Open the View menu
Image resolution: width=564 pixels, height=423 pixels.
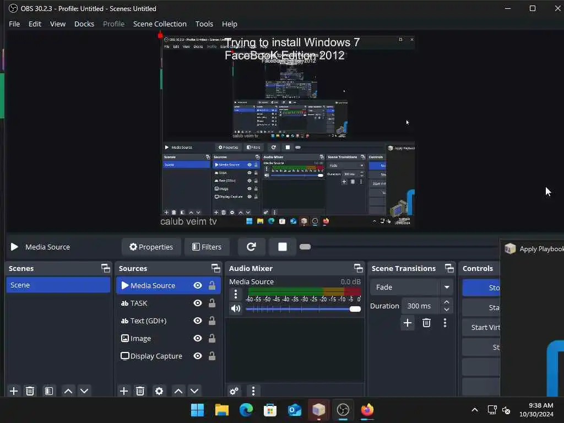tap(57, 24)
